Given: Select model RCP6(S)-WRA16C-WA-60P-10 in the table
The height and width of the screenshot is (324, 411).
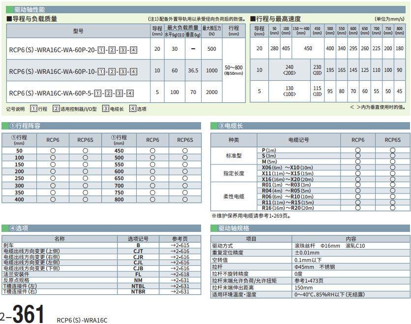Looking at the screenshot, I should (73, 71).
